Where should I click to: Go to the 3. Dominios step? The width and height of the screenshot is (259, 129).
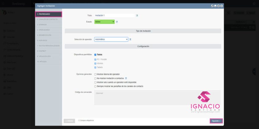pyautogui.click(x=49, y=25)
